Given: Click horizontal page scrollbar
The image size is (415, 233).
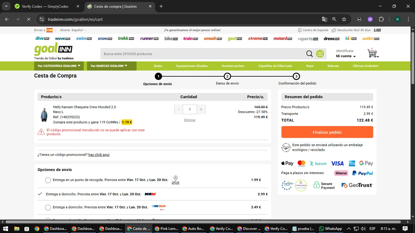Looking at the screenshot, I should [203, 222].
